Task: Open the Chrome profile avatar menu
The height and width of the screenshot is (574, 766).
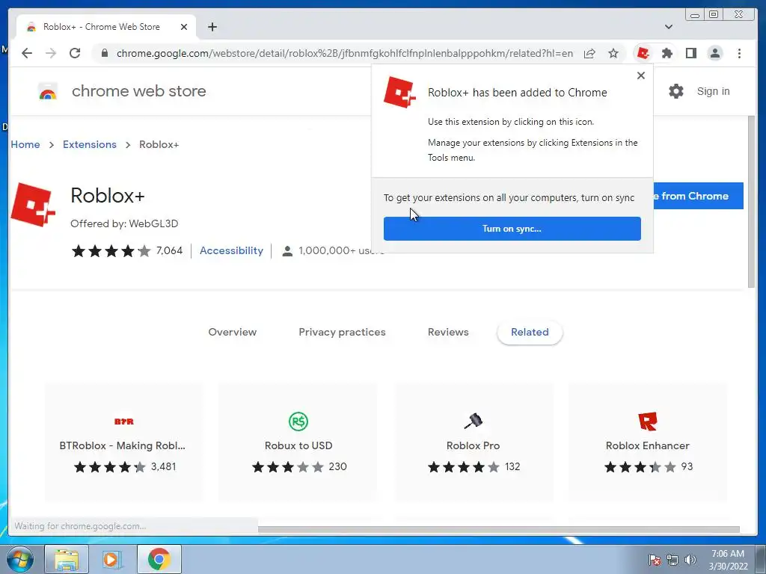Action: pos(714,53)
